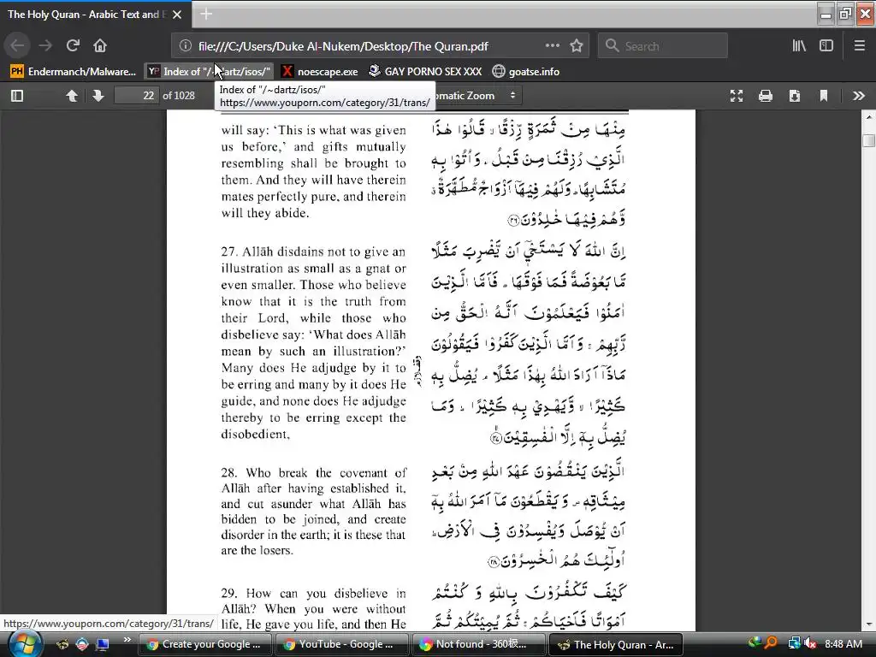Image resolution: width=876 pixels, height=657 pixels.
Task: Click the page number field showing 22
Action: pyautogui.click(x=136, y=96)
